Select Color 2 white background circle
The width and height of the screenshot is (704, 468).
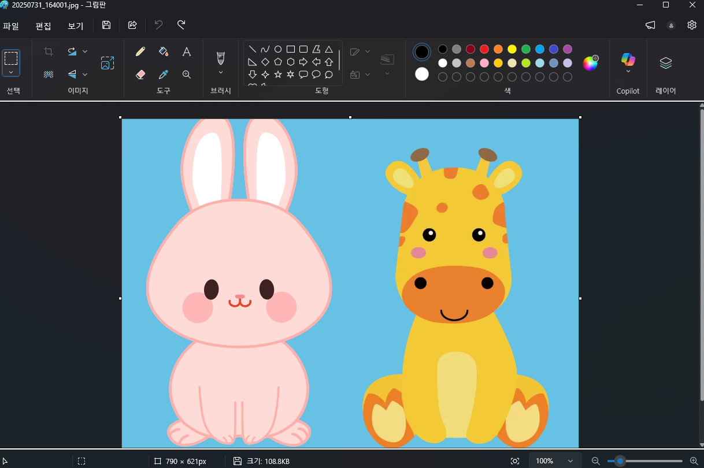pos(422,74)
